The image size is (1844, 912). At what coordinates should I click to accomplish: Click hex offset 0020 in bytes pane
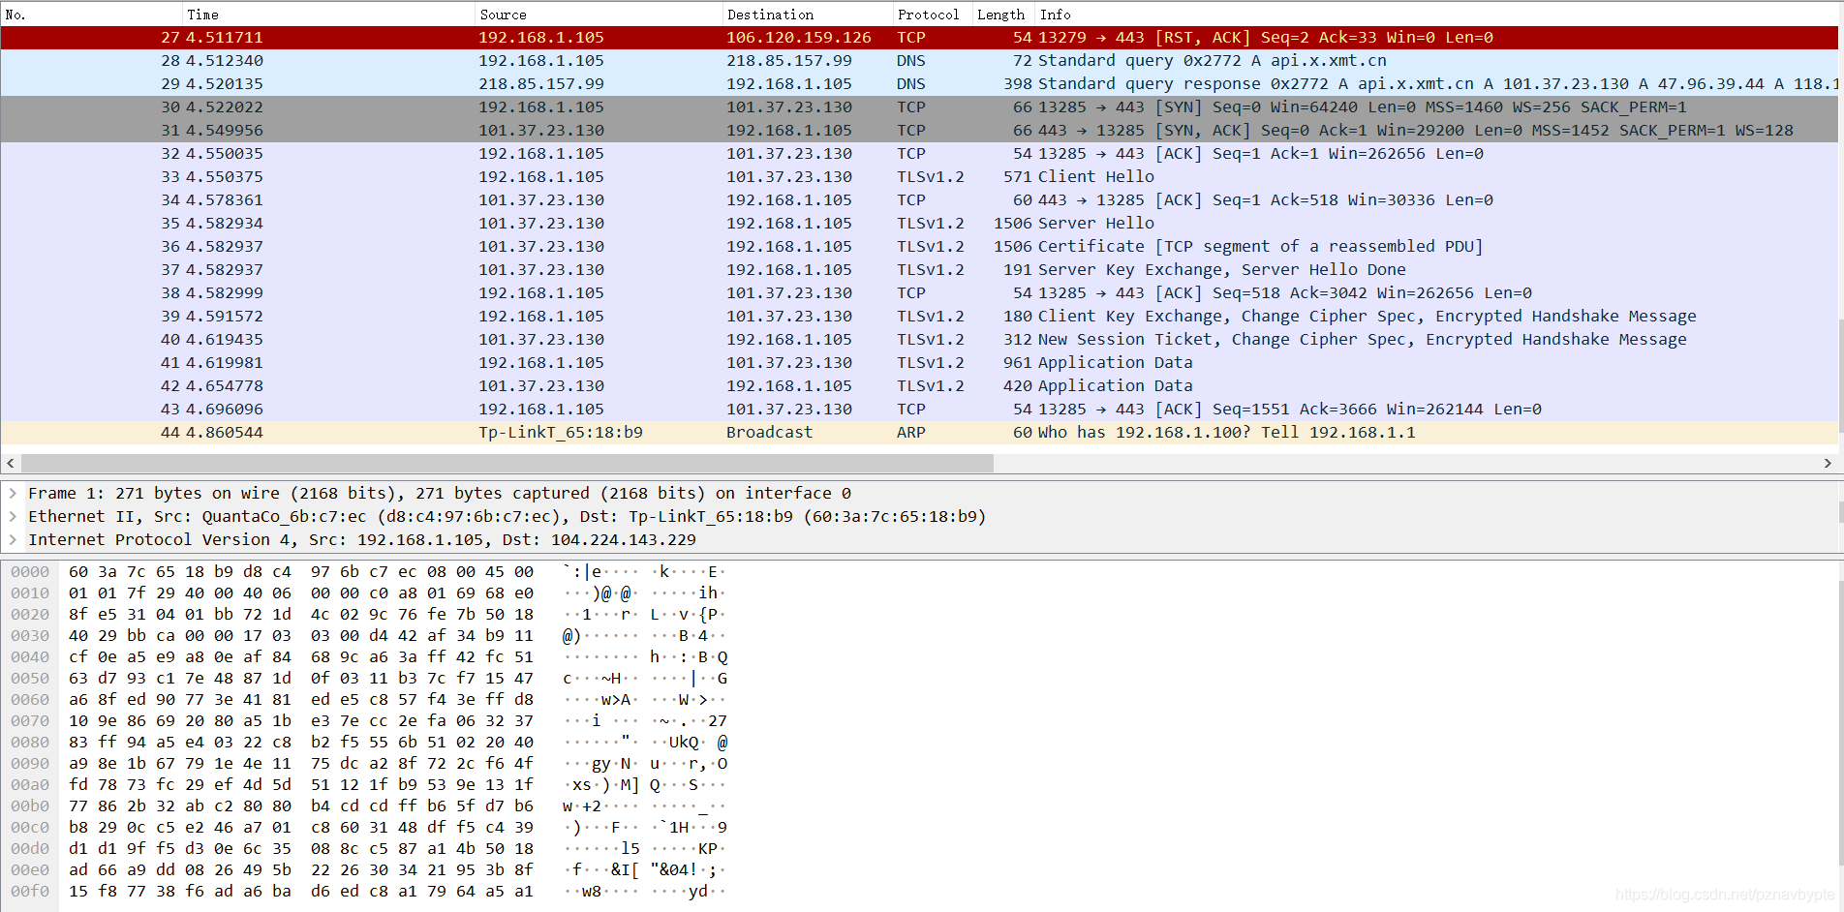coord(30,615)
